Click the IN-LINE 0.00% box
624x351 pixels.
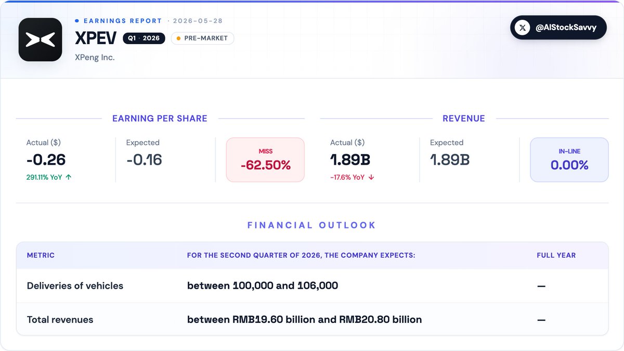click(569, 159)
